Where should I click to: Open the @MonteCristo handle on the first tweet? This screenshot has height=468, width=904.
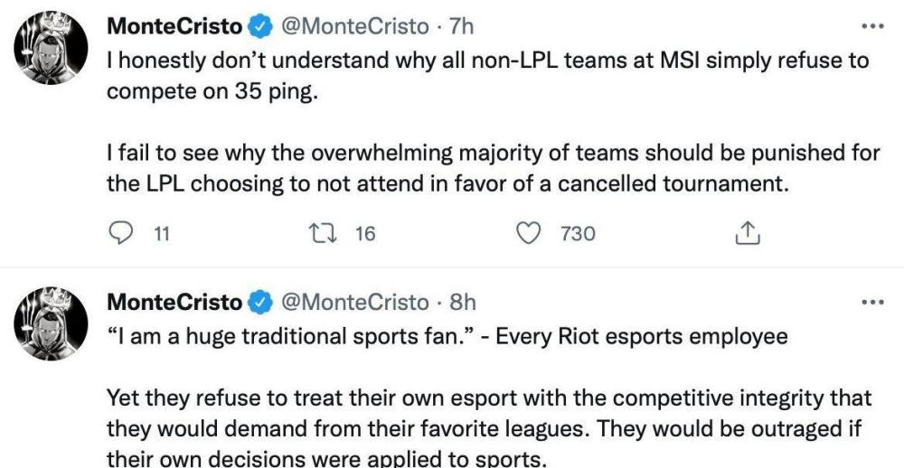coord(355,27)
